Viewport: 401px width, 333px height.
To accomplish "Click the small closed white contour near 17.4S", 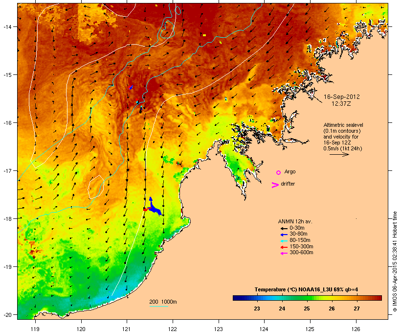I will point(96,187).
